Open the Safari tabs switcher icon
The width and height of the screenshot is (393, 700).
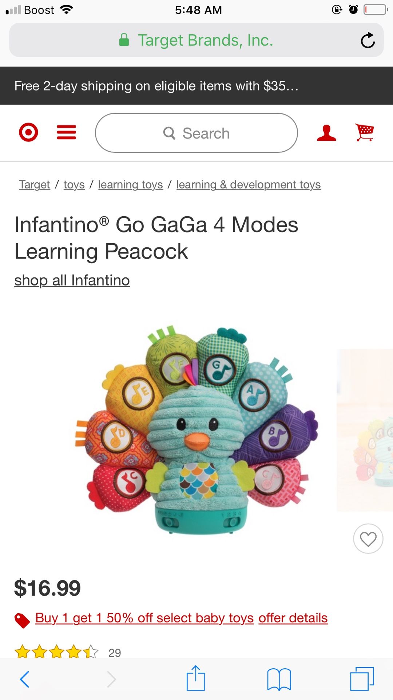(362, 679)
